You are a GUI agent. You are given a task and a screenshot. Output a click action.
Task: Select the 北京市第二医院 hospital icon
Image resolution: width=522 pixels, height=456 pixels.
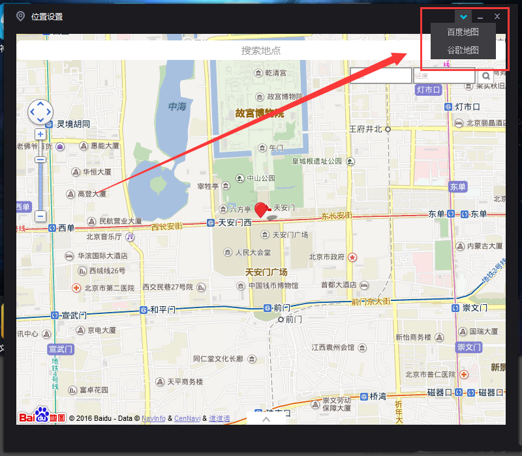(x=76, y=288)
